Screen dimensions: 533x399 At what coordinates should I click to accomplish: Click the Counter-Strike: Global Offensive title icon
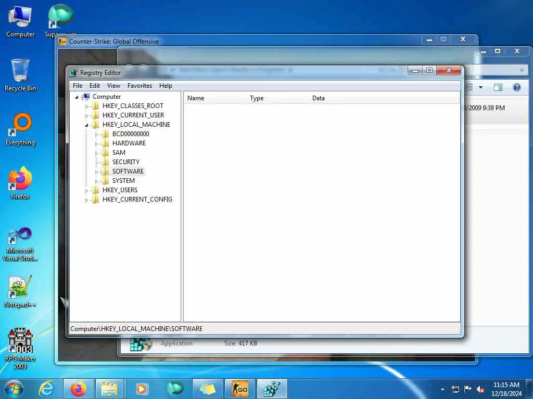62,42
